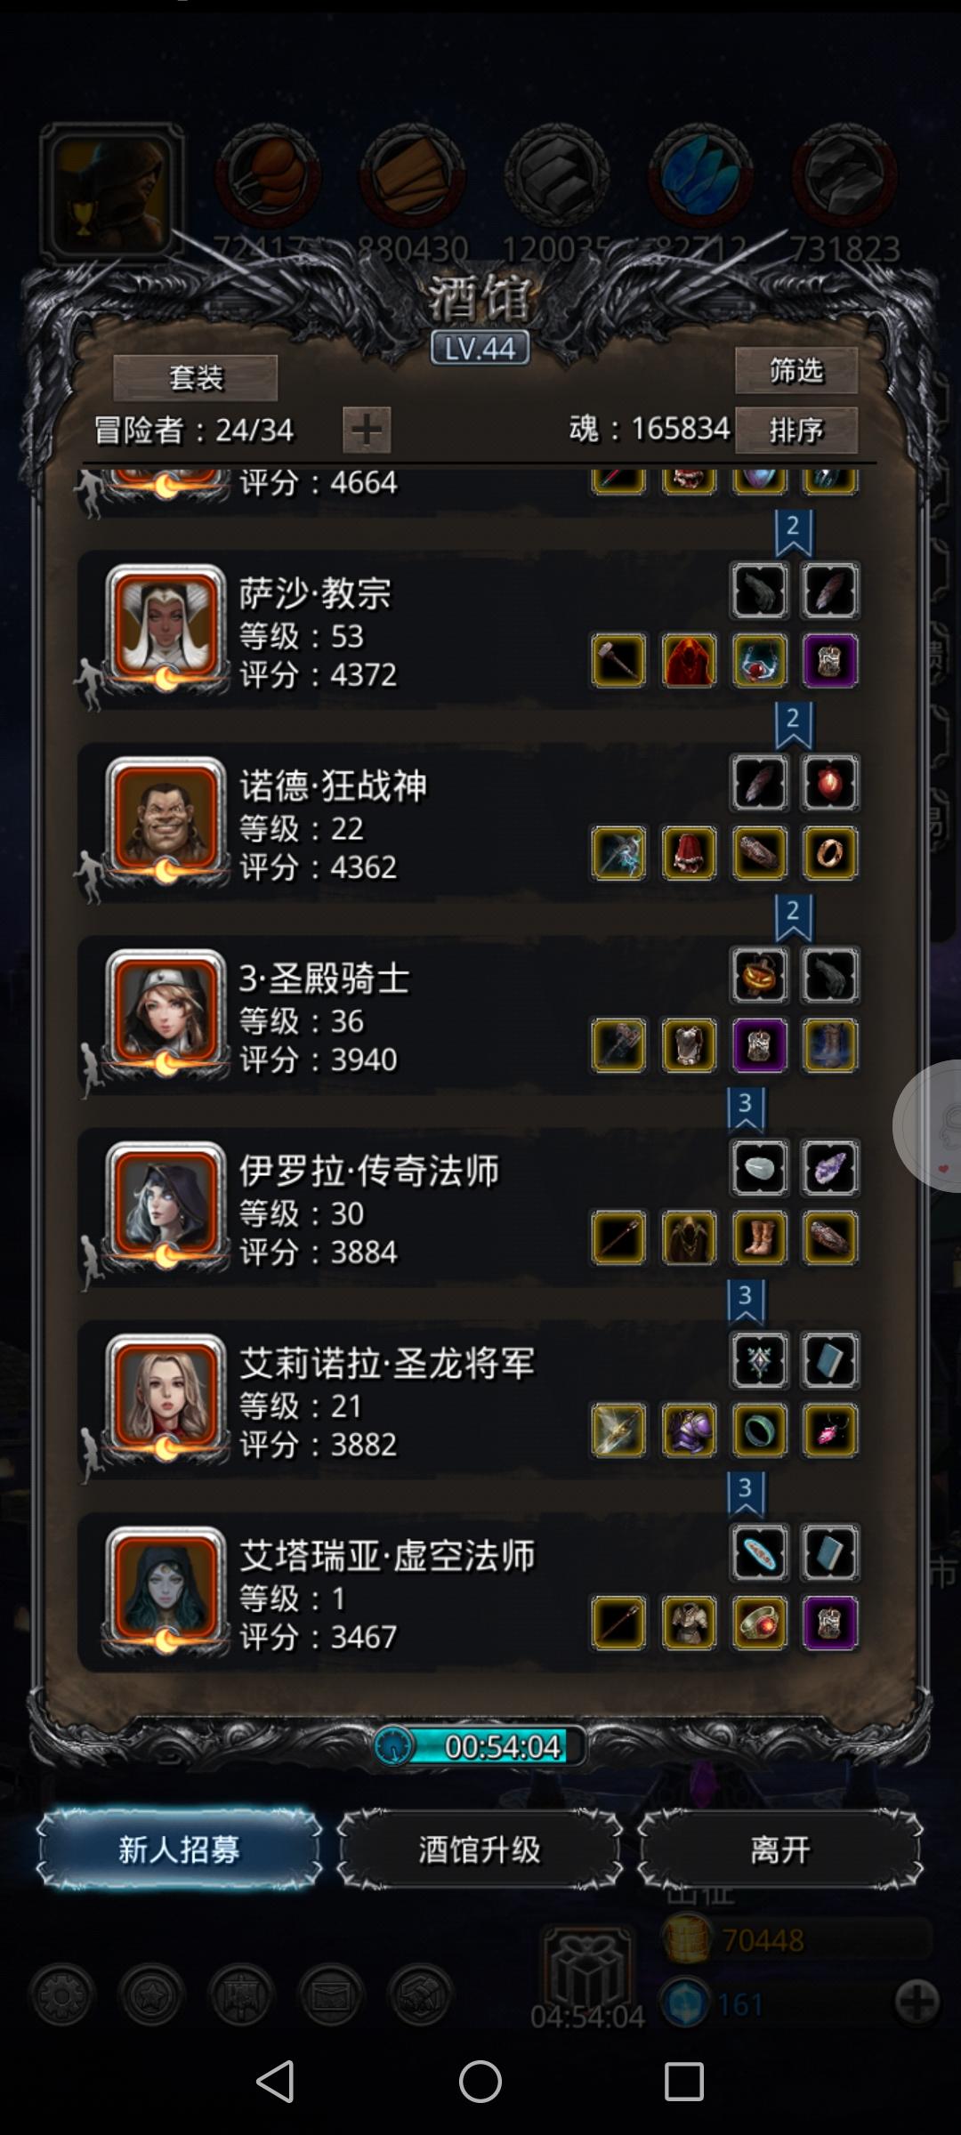This screenshot has width=961, height=2135.
Task: Expand adventurer slots with the plus button
Action: pos(367,431)
